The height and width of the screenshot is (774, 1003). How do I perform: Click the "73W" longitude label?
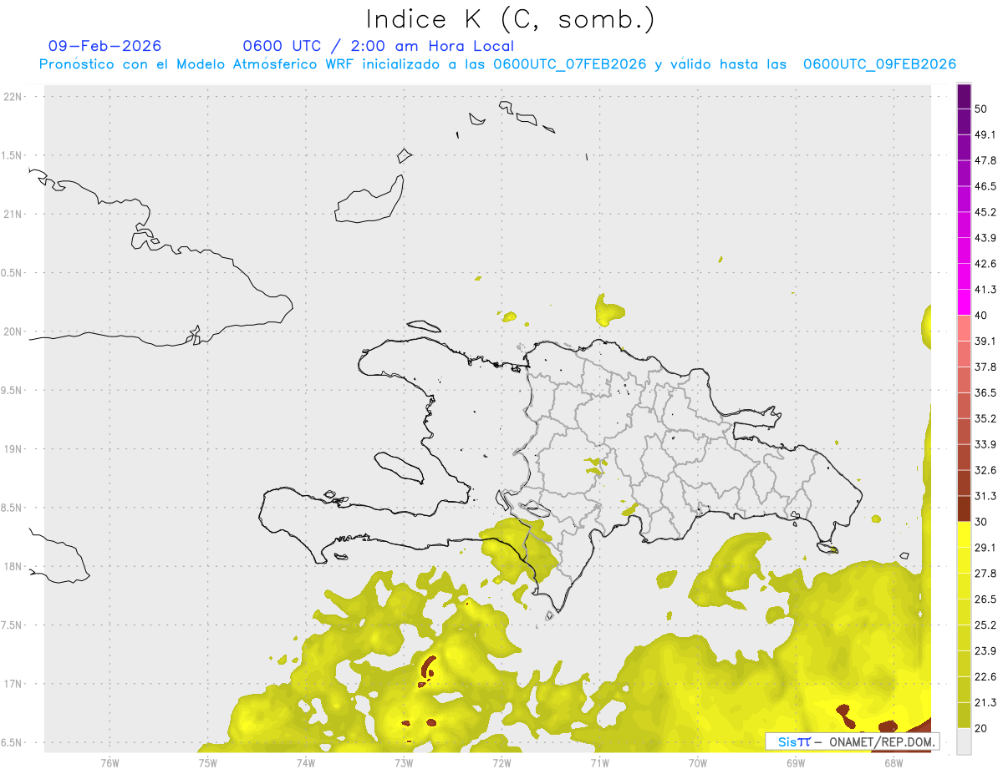pos(403,761)
